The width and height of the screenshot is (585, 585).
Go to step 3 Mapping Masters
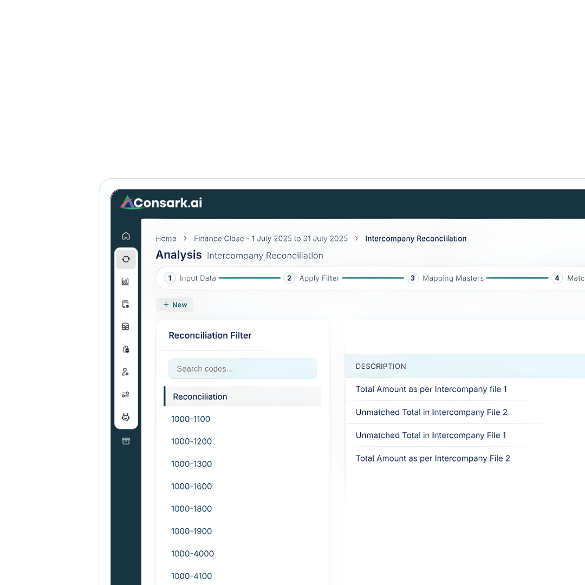click(445, 278)
